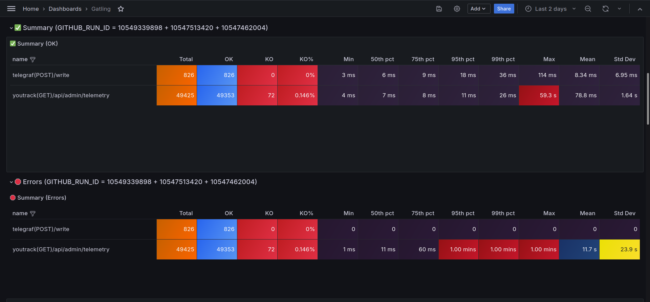650x302 pixels.
Task: Click the blue Share button
Action: point(504,9)
